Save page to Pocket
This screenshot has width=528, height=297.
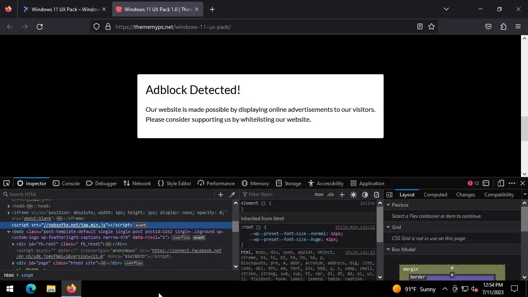[x=488, y=26]
